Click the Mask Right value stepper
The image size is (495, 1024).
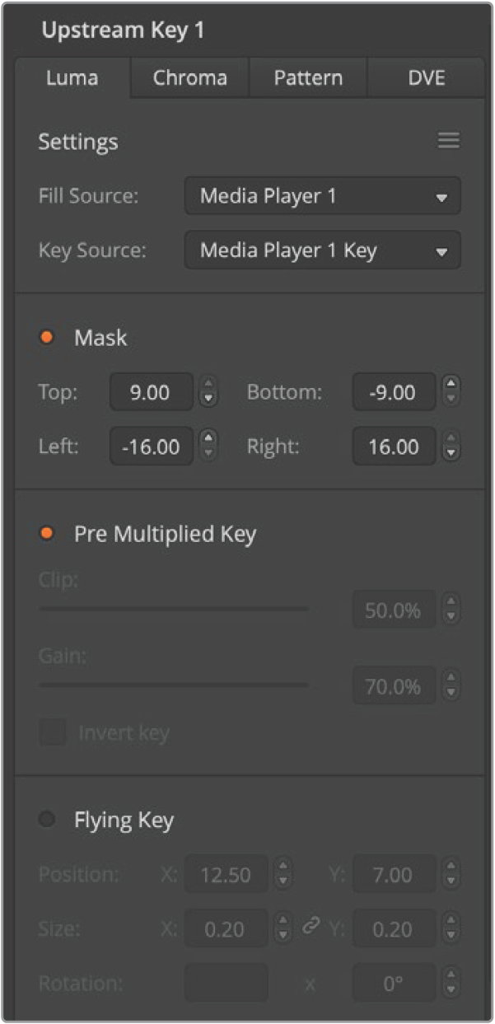451,447
